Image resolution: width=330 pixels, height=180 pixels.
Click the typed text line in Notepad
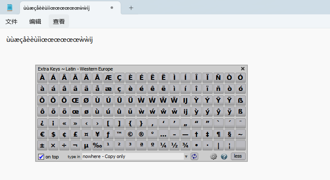(50, 39)
